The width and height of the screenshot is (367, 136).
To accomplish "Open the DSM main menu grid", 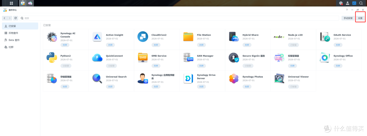I will coord(11,3).
